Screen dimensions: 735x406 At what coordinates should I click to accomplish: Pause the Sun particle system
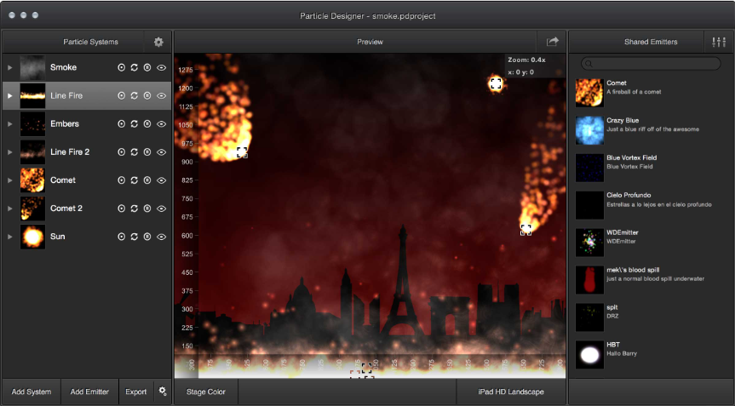147,237
